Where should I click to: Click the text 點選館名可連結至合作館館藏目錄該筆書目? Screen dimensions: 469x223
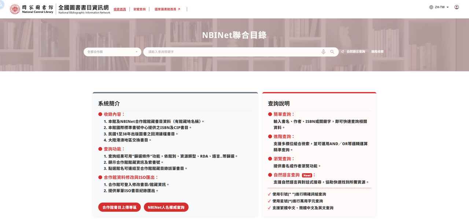click(148, 169)
